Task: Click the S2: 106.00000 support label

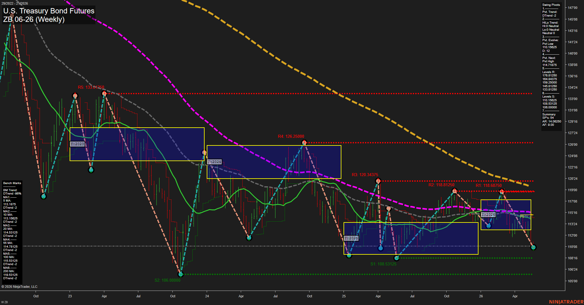Action: (167, 280)
